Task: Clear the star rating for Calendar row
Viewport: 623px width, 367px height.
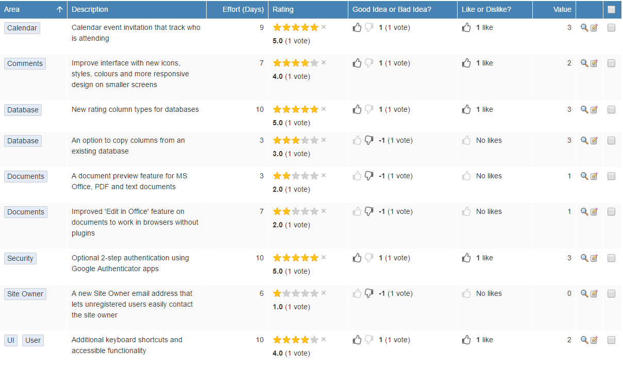Action: tap(324, 27)
